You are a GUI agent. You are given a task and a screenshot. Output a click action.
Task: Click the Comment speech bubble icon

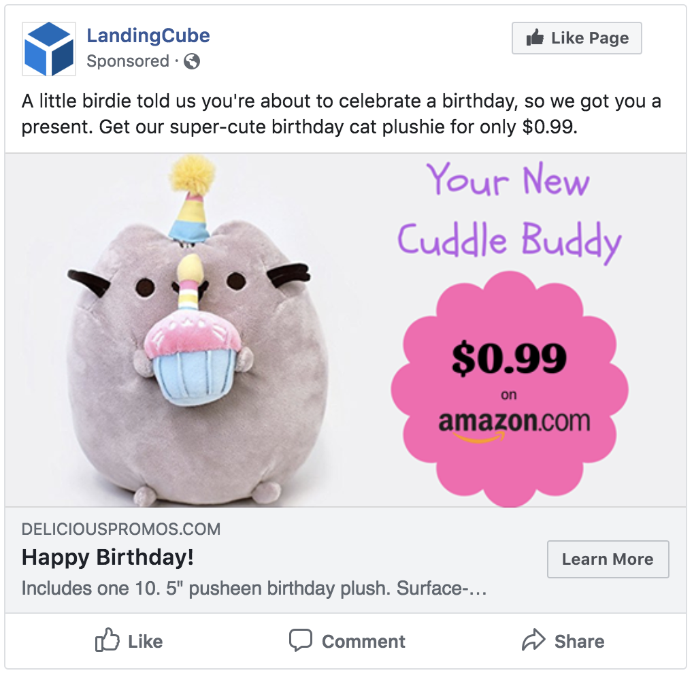tap(300, 641)
